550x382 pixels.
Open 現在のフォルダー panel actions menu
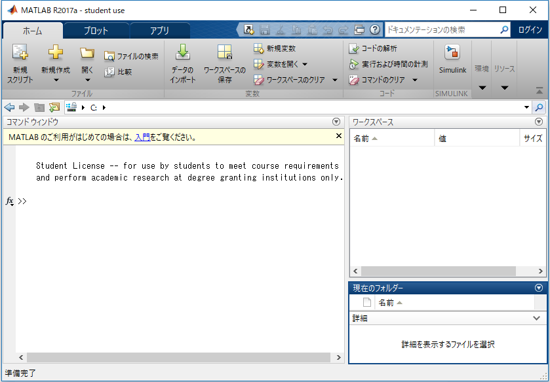pos(539,288)
